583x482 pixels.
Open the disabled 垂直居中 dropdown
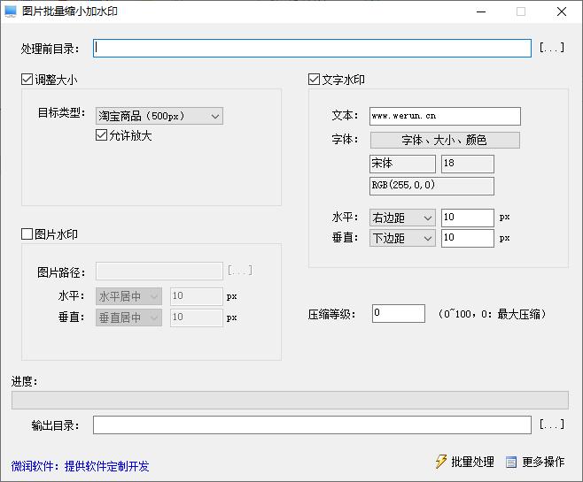coord(128,318)
